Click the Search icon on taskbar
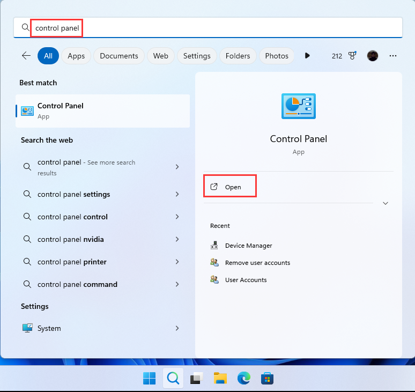This screenshot has height=392, width=415. 173,378
